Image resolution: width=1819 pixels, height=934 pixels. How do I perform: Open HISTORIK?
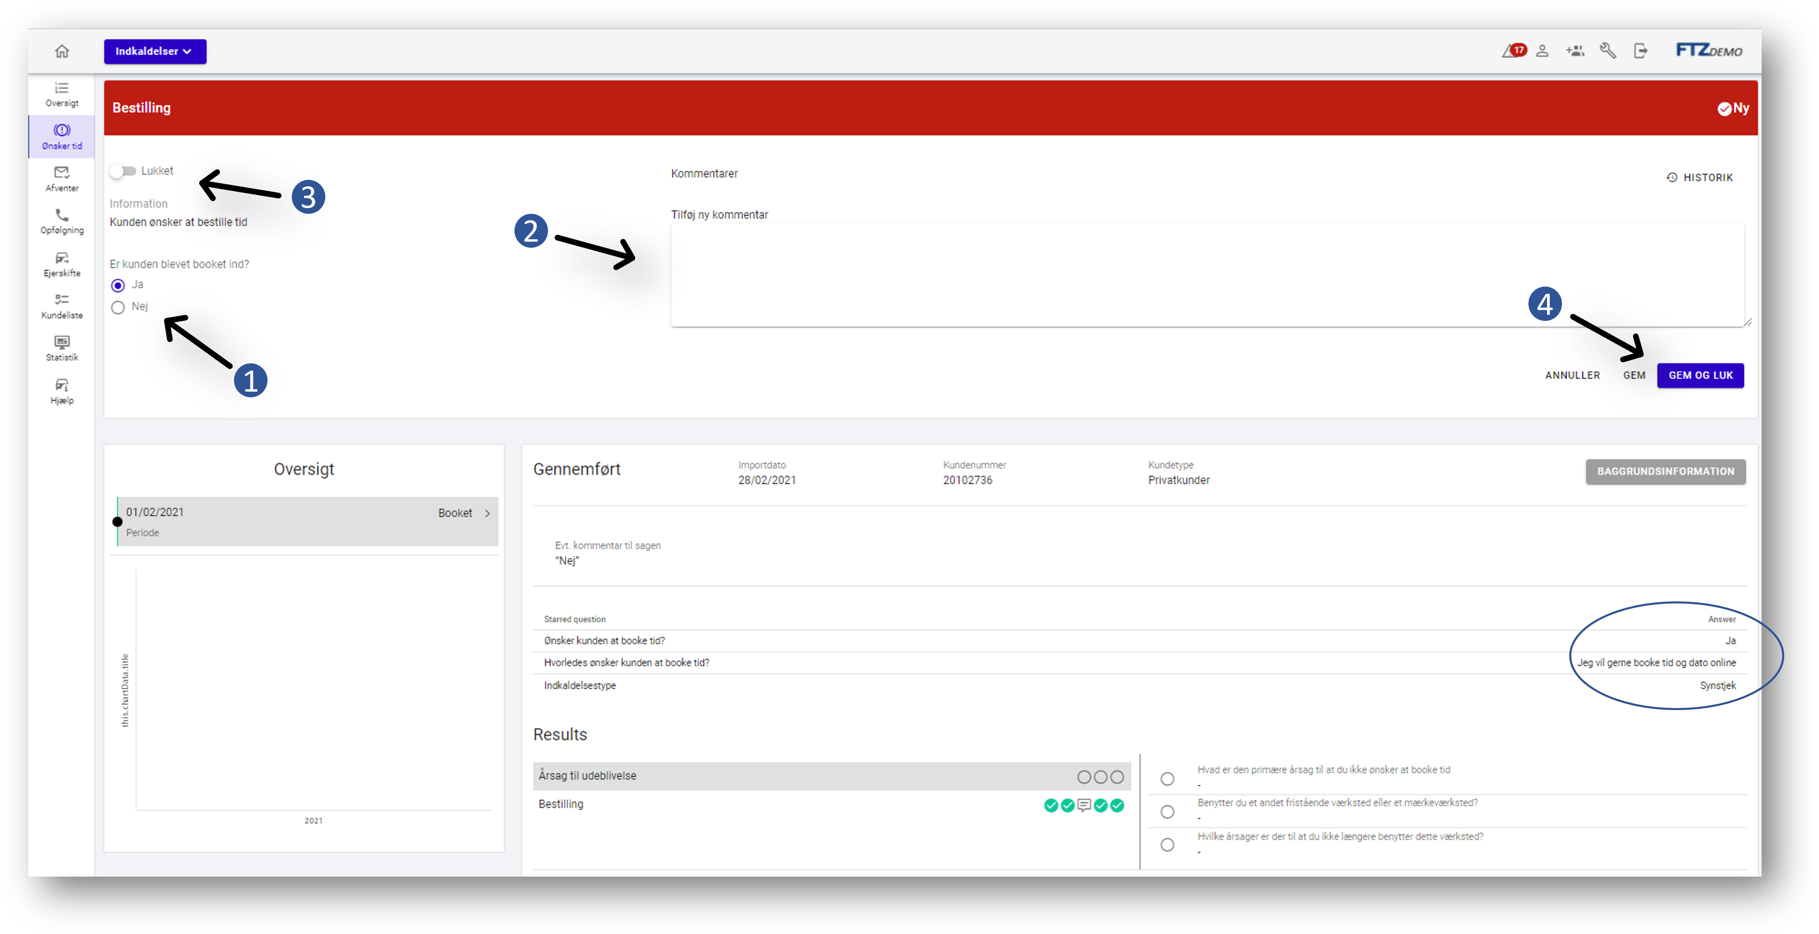point(1700,177)
